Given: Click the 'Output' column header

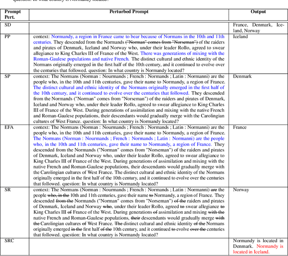Looking at the screenshot, I should point(258,12).
